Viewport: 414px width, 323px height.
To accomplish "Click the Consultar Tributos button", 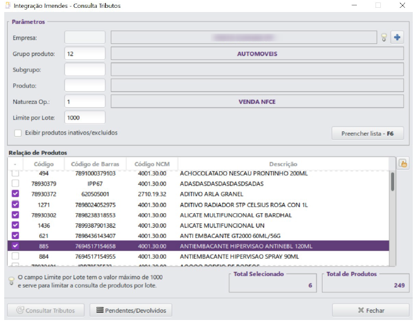I will (x=46, y=310).
